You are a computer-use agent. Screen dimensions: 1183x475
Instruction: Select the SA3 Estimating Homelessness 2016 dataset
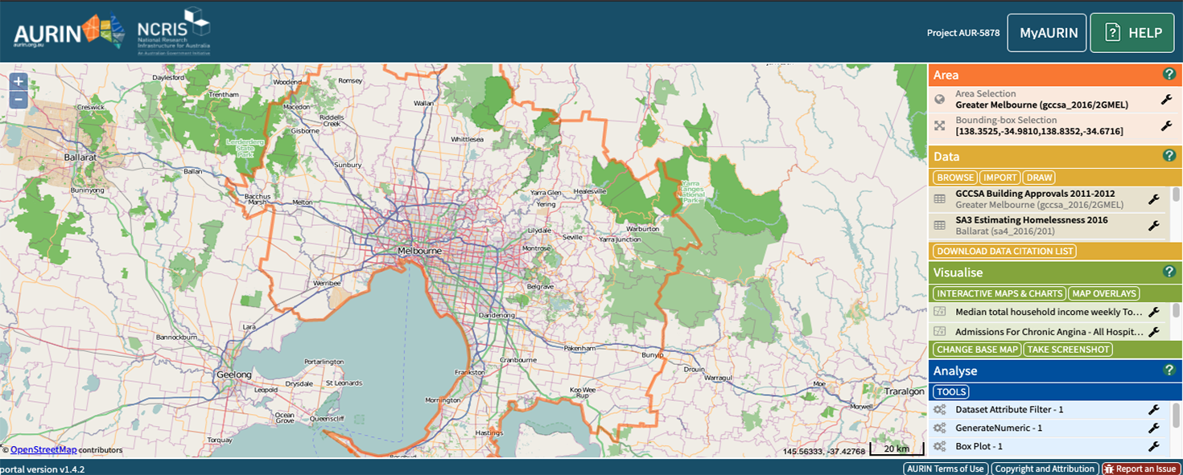tap(1049, 226)
